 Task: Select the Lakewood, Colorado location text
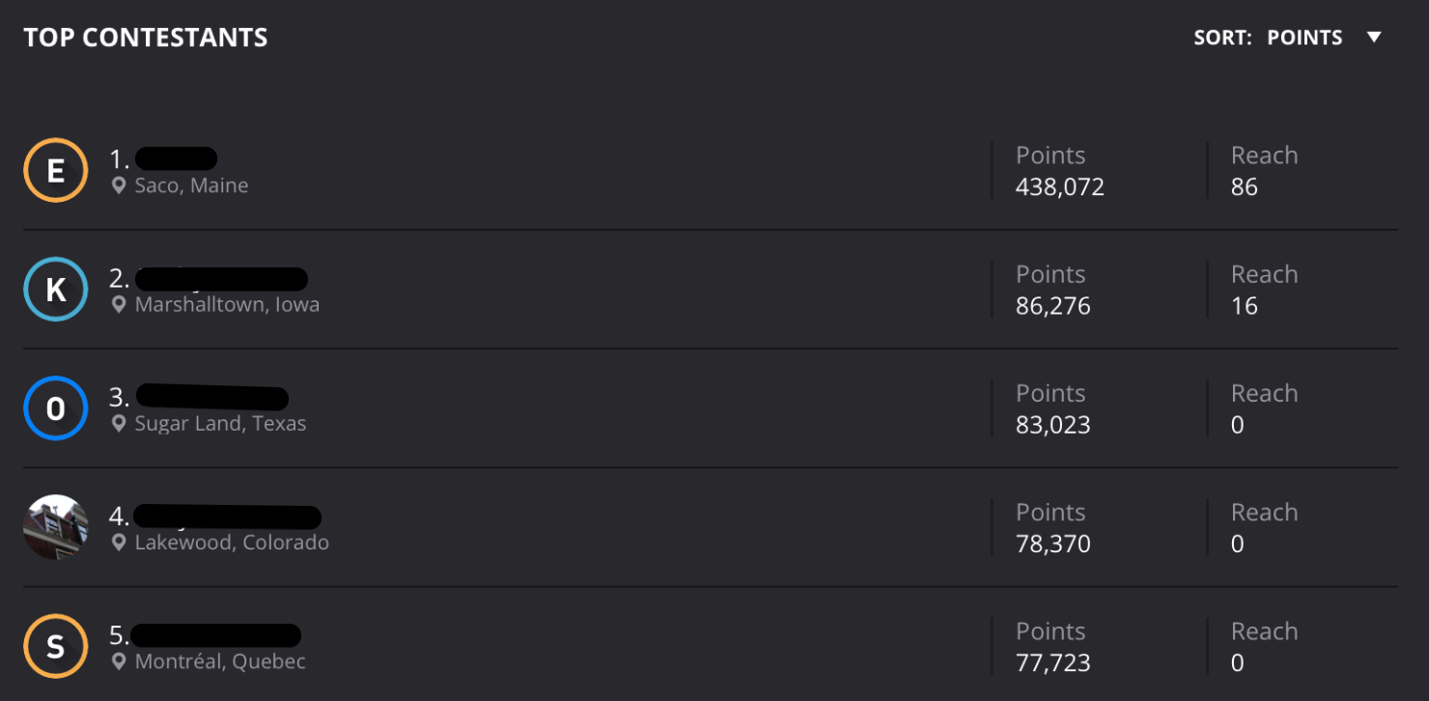232,543
